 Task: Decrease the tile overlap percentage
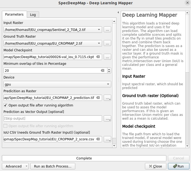click(109, 72)
